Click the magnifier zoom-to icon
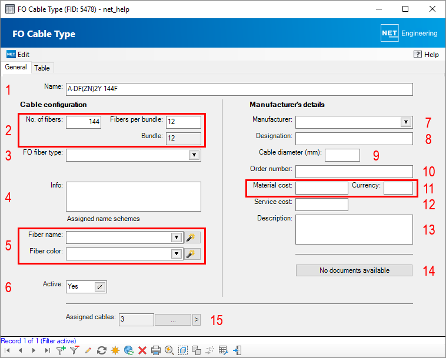This screenshot has width=446, height=358. pos(169,350)
